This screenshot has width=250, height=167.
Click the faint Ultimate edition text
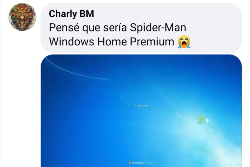[x=150, y=163]
